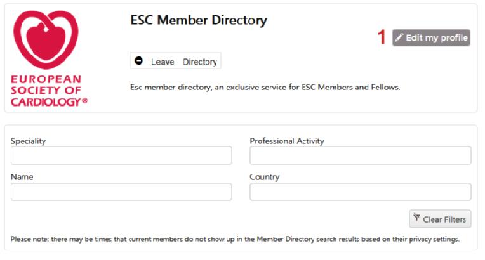Click the ESC Member Directory heading
Image resolution: width=485 pixels, height=260 pixels.
pos(199,20)
